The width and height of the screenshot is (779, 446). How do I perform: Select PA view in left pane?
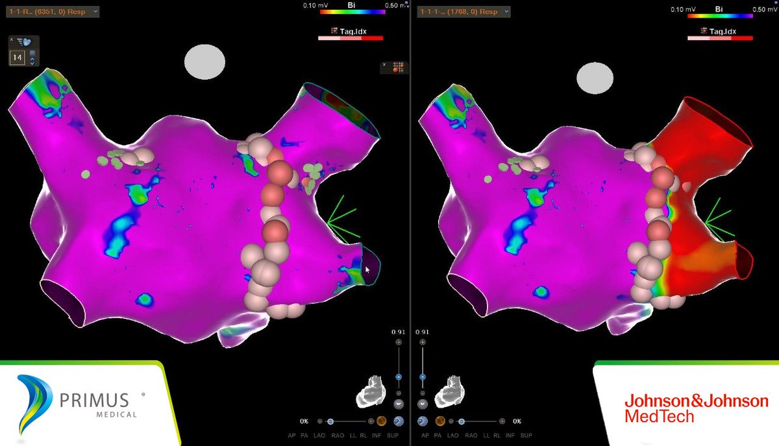coord(304,436)
